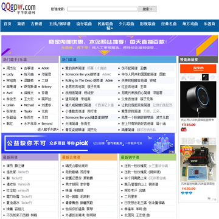Viewport: 219px width, 219px height.
Task: Select 五线/钢琴谱 in the navigation bar
Action: 60,24
